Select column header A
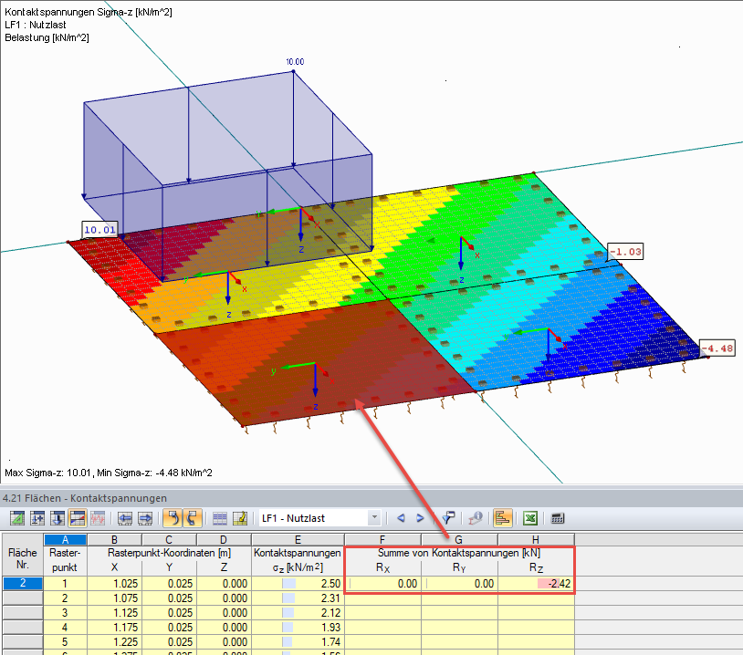This screenshot has width=743, height=655. pos(65,539)
